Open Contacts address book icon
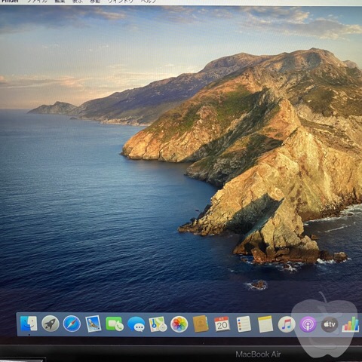Viewport: 362px width, 362px height. [x=201, y=324]
